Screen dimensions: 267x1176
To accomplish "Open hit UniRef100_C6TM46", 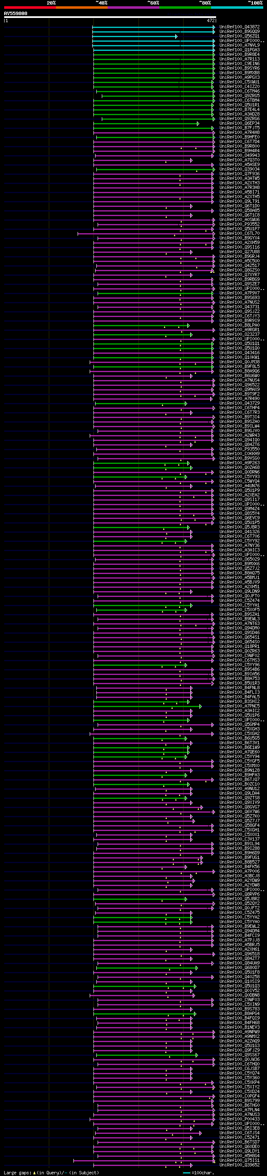I will (x=239, y=91).
